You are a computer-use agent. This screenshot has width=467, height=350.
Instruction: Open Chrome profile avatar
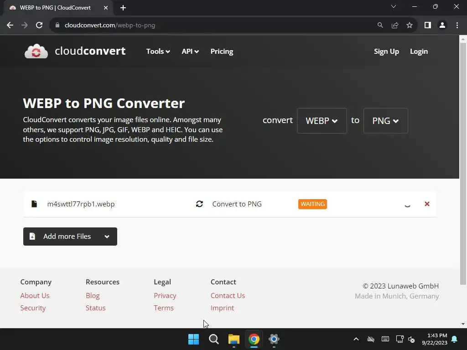442,26
